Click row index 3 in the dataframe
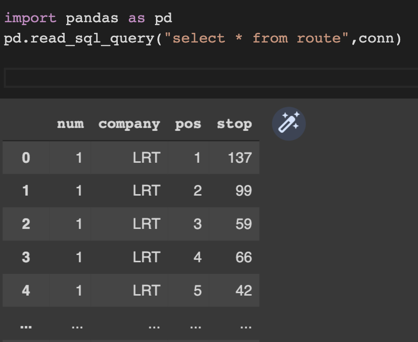This screenshot has height=342, width=418. [27, 257]
